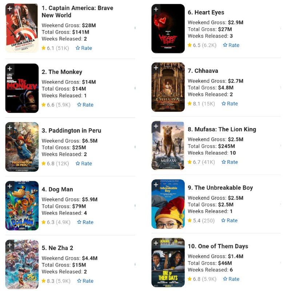The image size is (291, 291).
Task: Open Heart Eyes poster image
Action: pos(168,29)
